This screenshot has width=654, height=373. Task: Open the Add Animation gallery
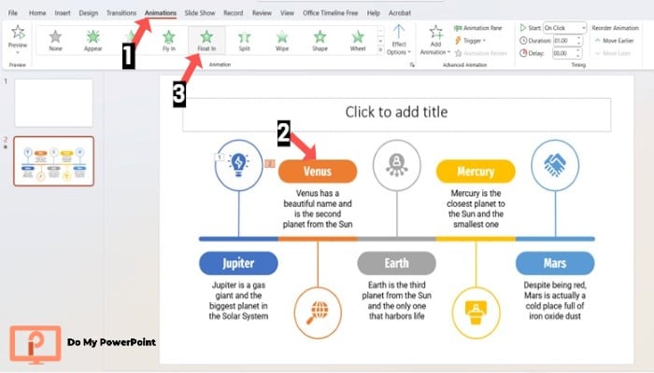click(x=435, y=40)
